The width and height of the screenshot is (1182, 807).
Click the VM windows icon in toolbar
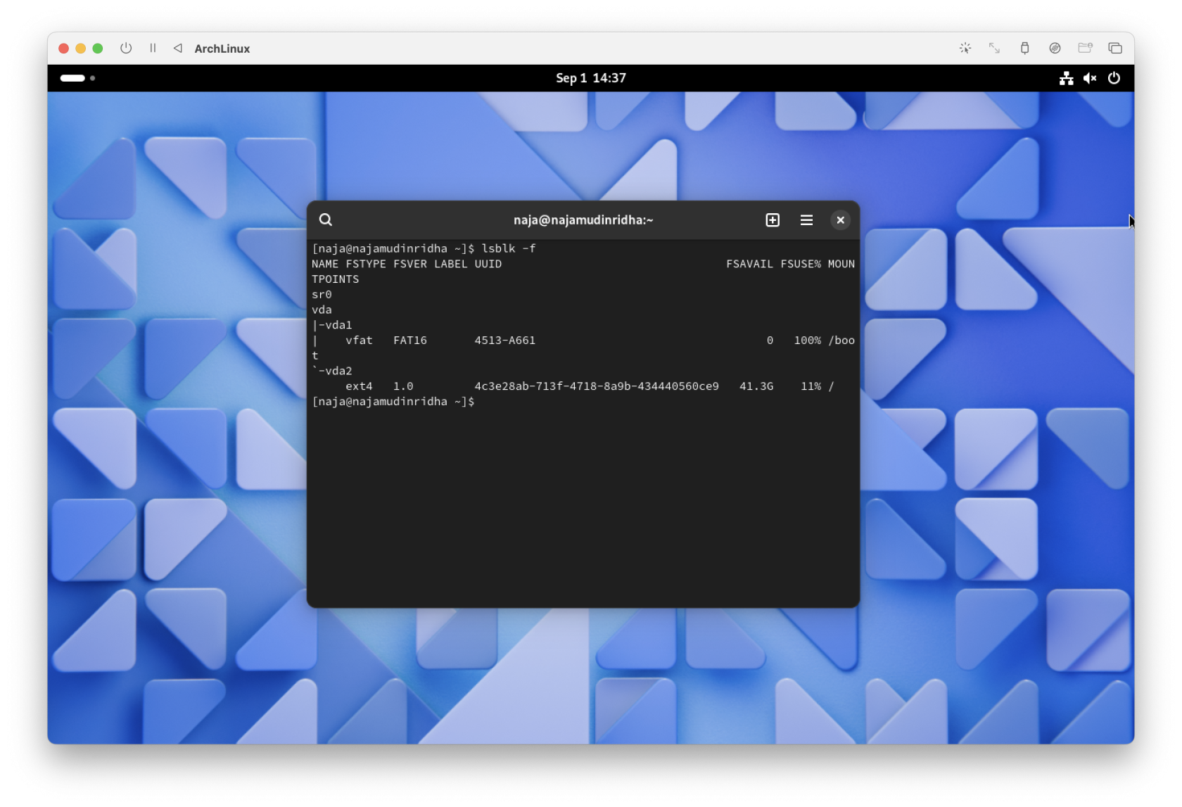pos(1115,48)
